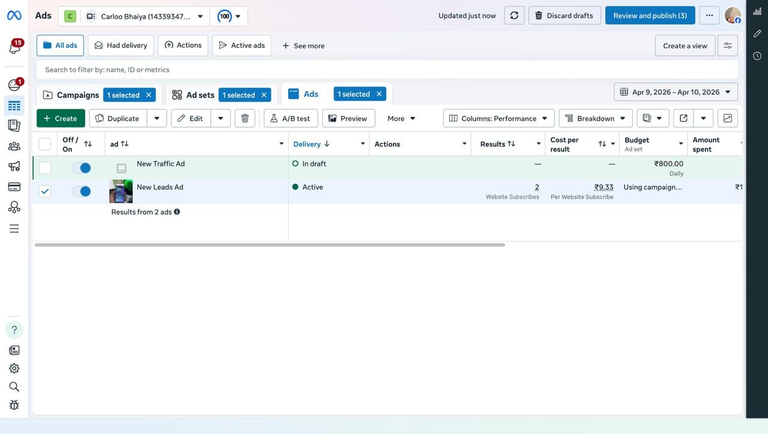Report a problem bug icon

(14, 405)
